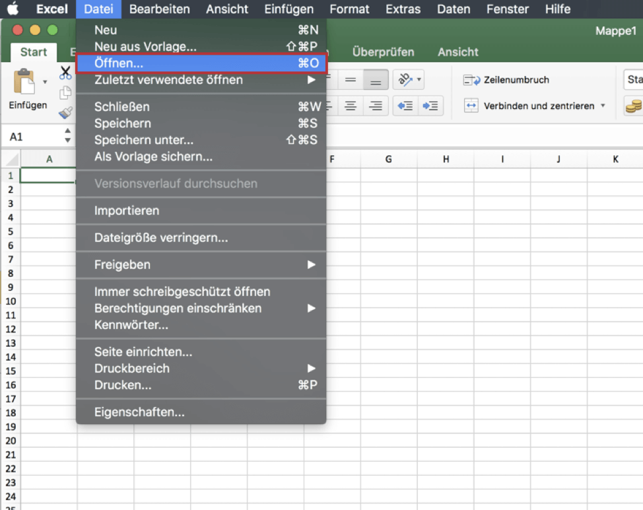Open the Einfügen menu in the menu bar
Screen dimensions: 643x510
(288, 9)
